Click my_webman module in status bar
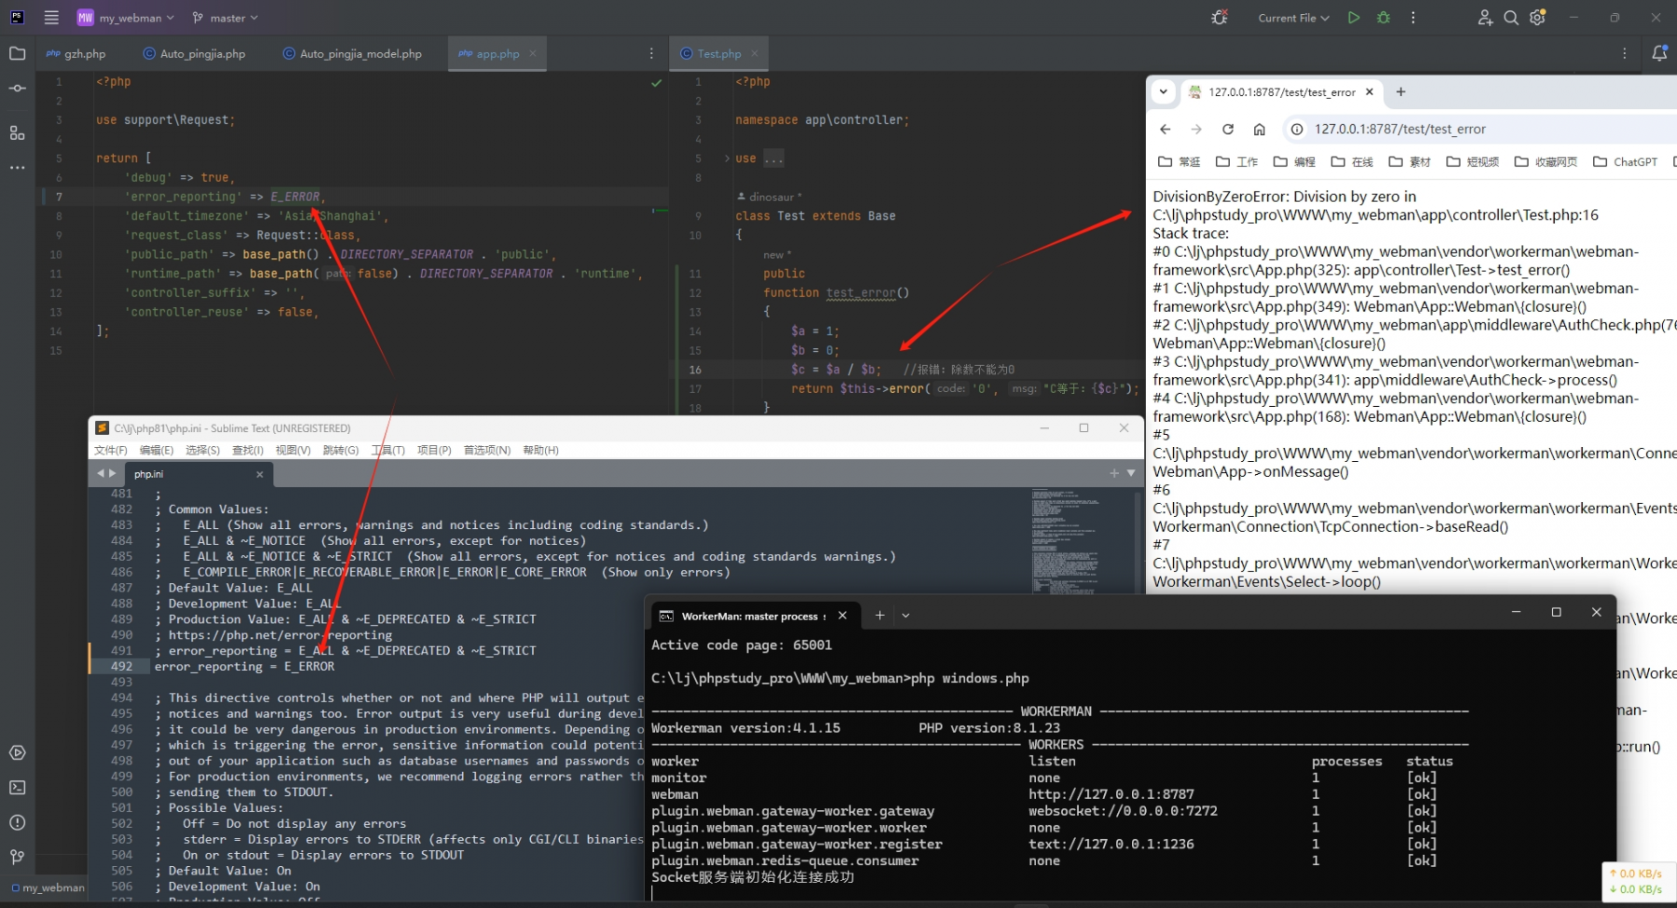 pos(48,888)
